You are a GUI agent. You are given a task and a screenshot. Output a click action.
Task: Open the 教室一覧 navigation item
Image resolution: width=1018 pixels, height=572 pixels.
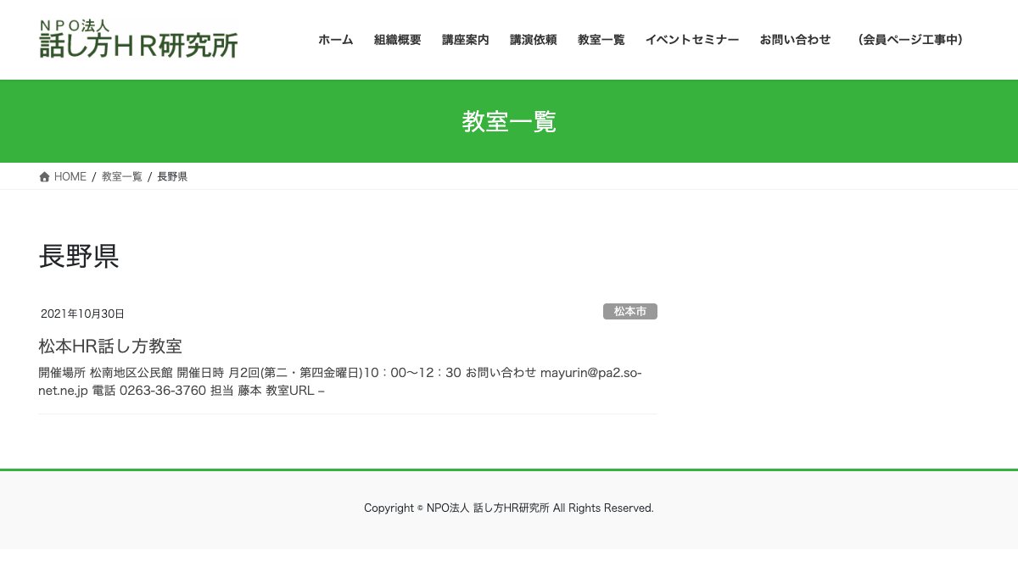(601, 40)
